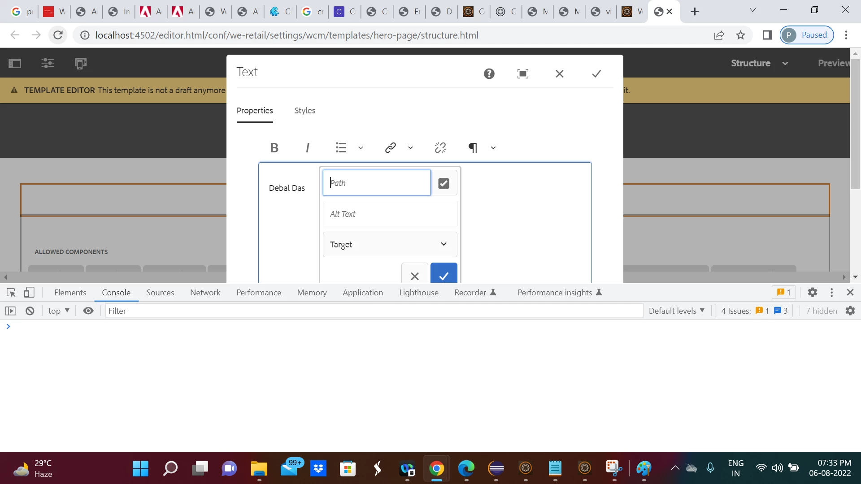
Task: Click the 4 Issues link
Action: (x=753, y=311)
